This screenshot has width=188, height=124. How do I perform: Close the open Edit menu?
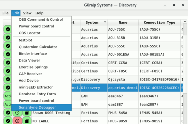tap(16, 13)
